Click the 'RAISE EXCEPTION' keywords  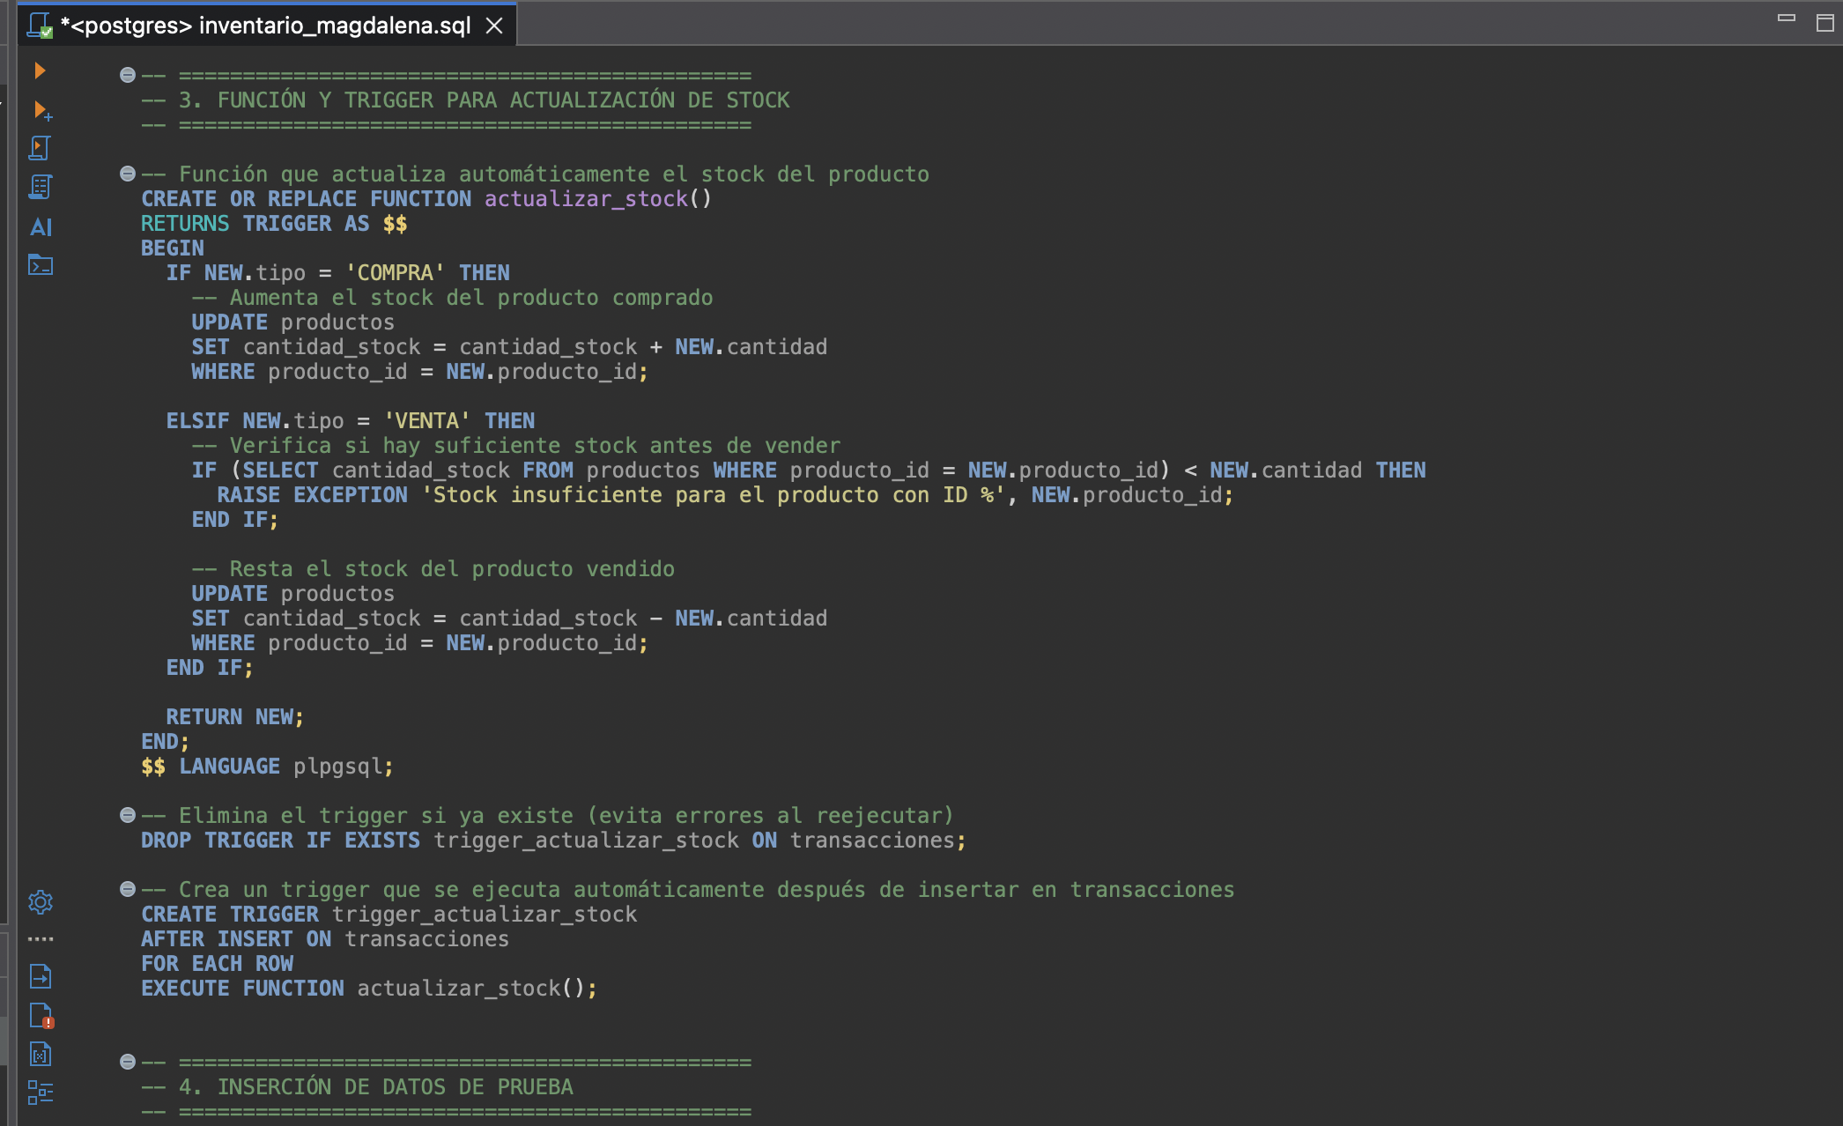[313, 495]
